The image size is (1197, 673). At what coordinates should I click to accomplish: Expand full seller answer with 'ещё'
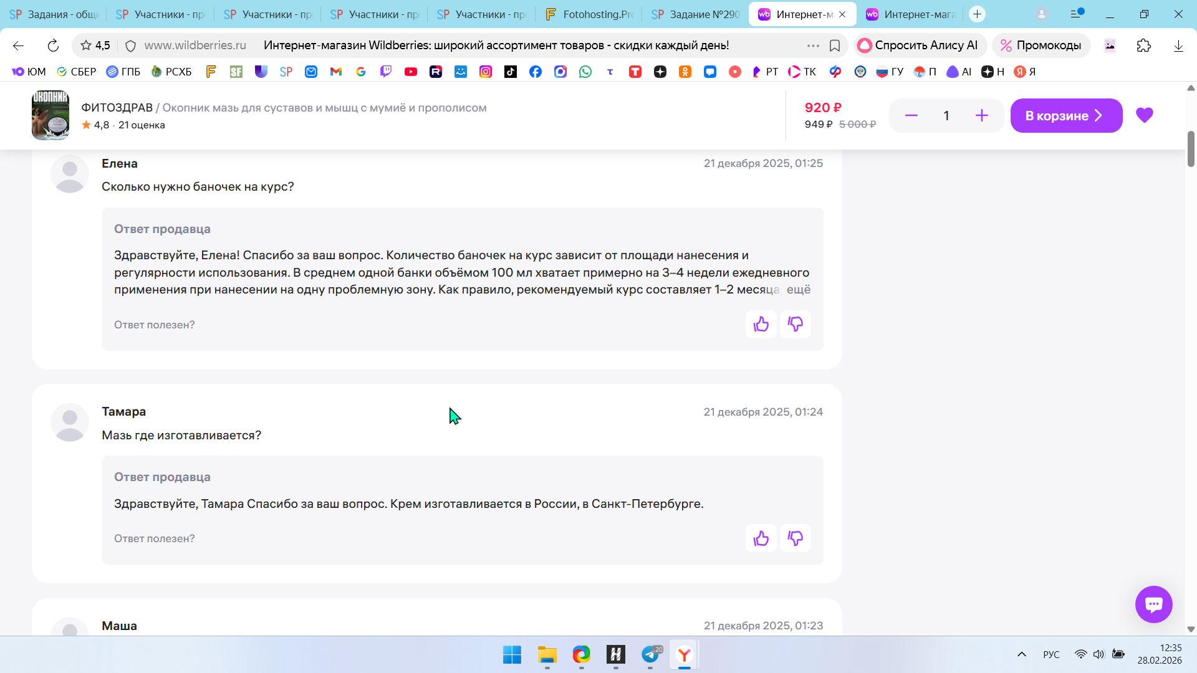pyautogui.click(x=798, y=290)
